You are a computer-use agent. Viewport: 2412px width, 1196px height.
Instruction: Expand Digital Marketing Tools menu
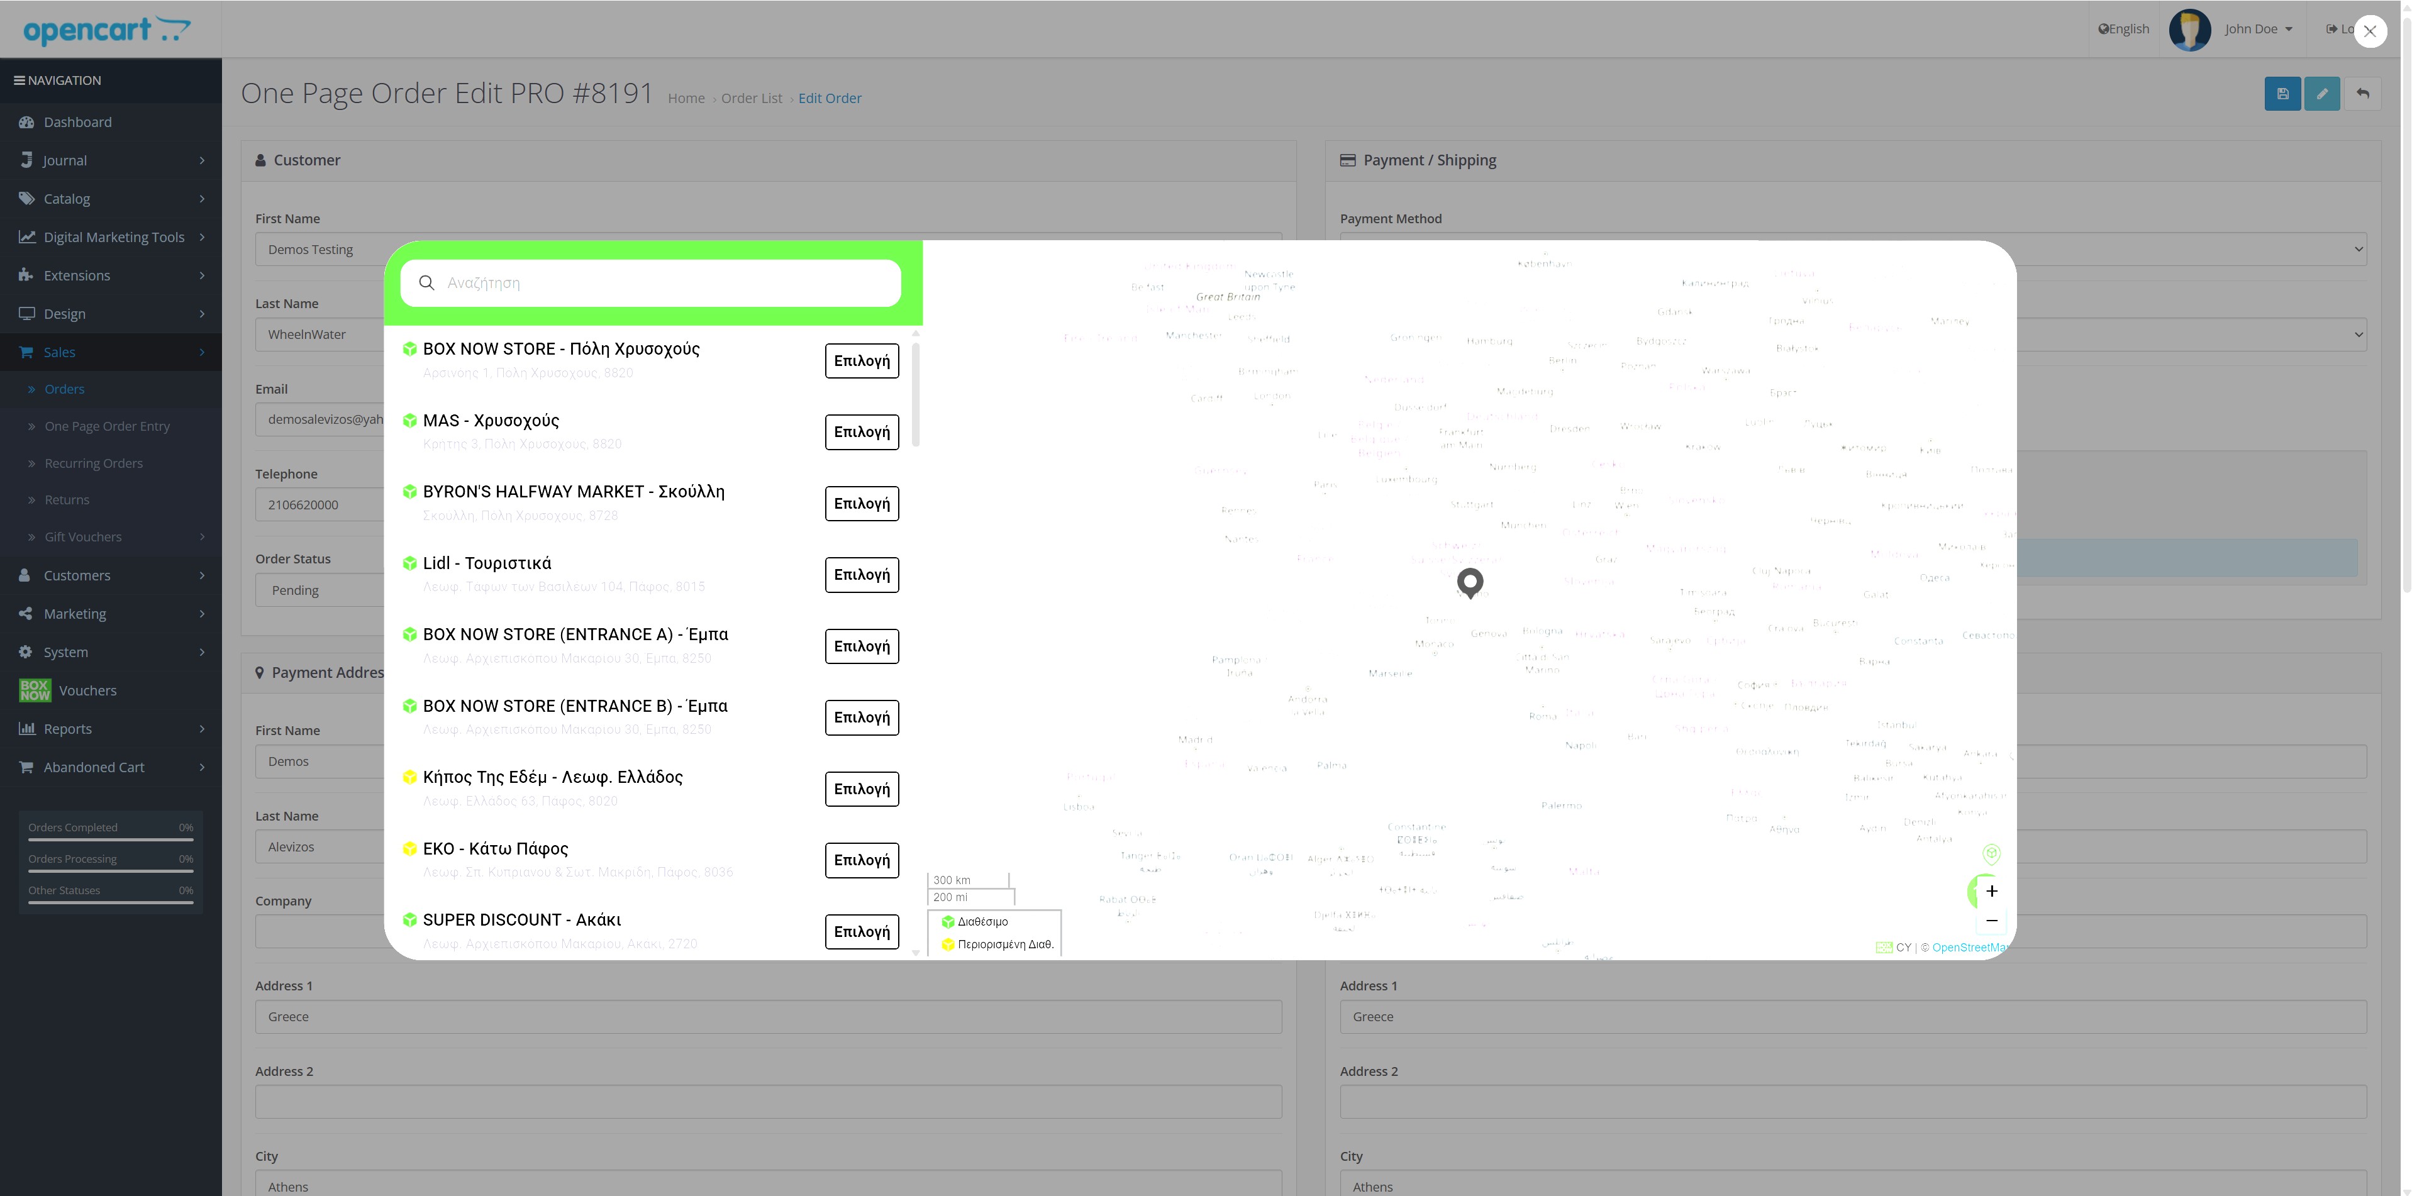tap(111, 238)
